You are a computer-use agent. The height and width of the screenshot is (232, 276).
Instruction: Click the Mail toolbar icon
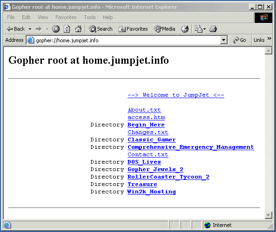pos(199,29)
